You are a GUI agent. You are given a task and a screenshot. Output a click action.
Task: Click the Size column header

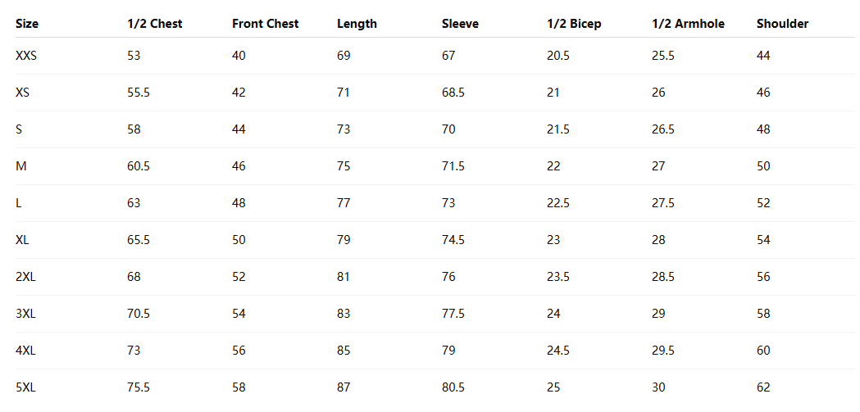point(27,24)
